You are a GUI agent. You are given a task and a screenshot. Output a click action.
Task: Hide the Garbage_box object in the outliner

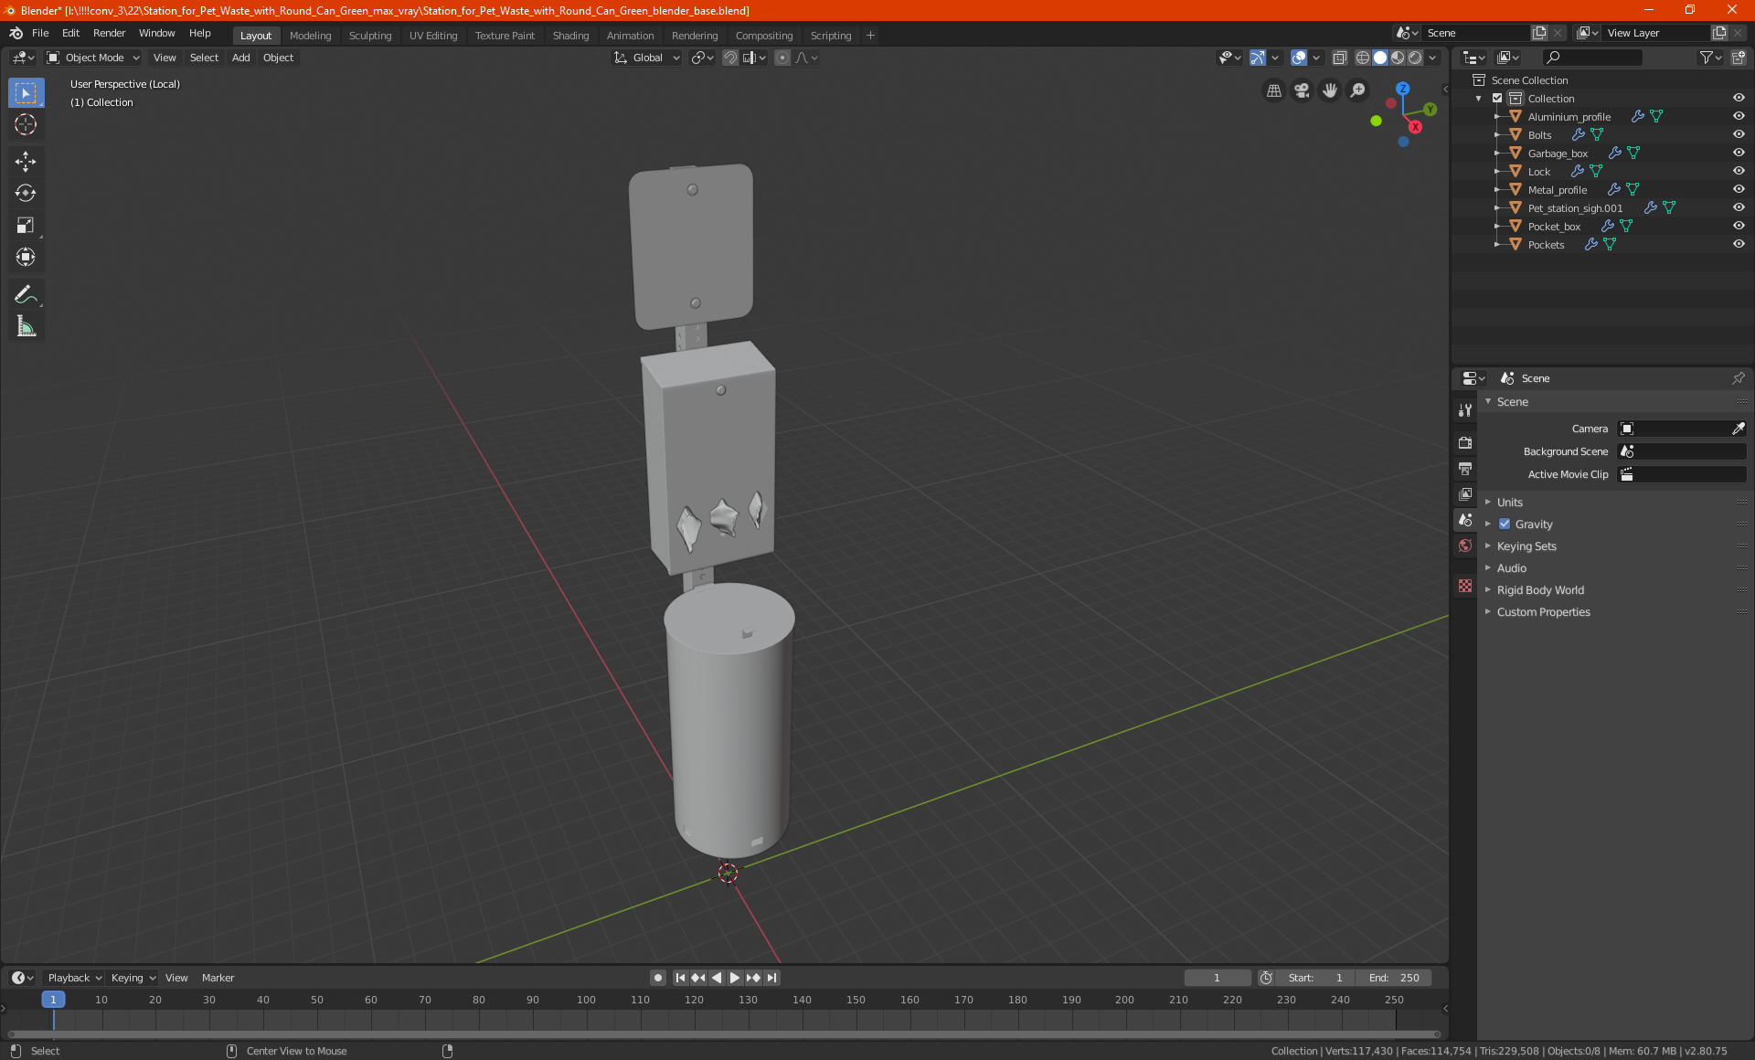(1738, 153)
